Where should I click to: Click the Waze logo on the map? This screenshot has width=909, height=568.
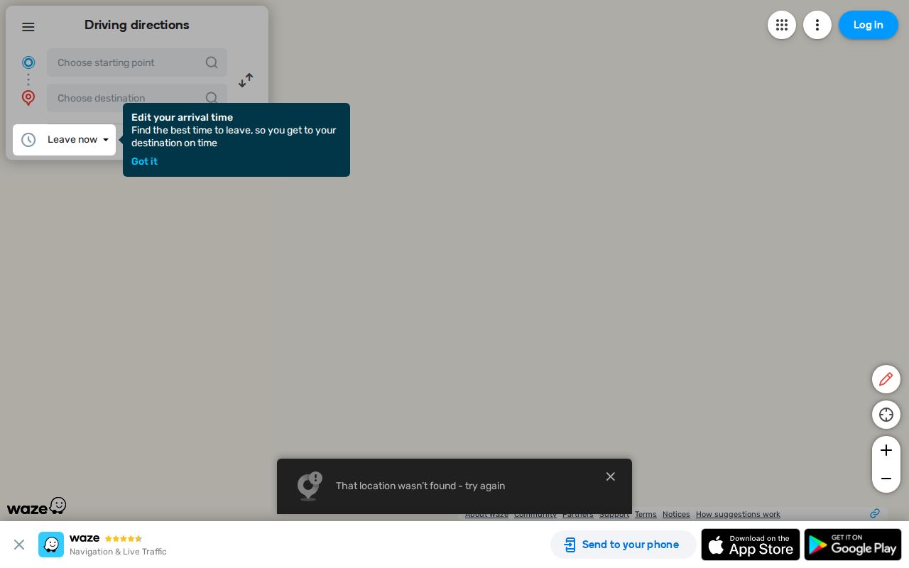pos(37,506)
